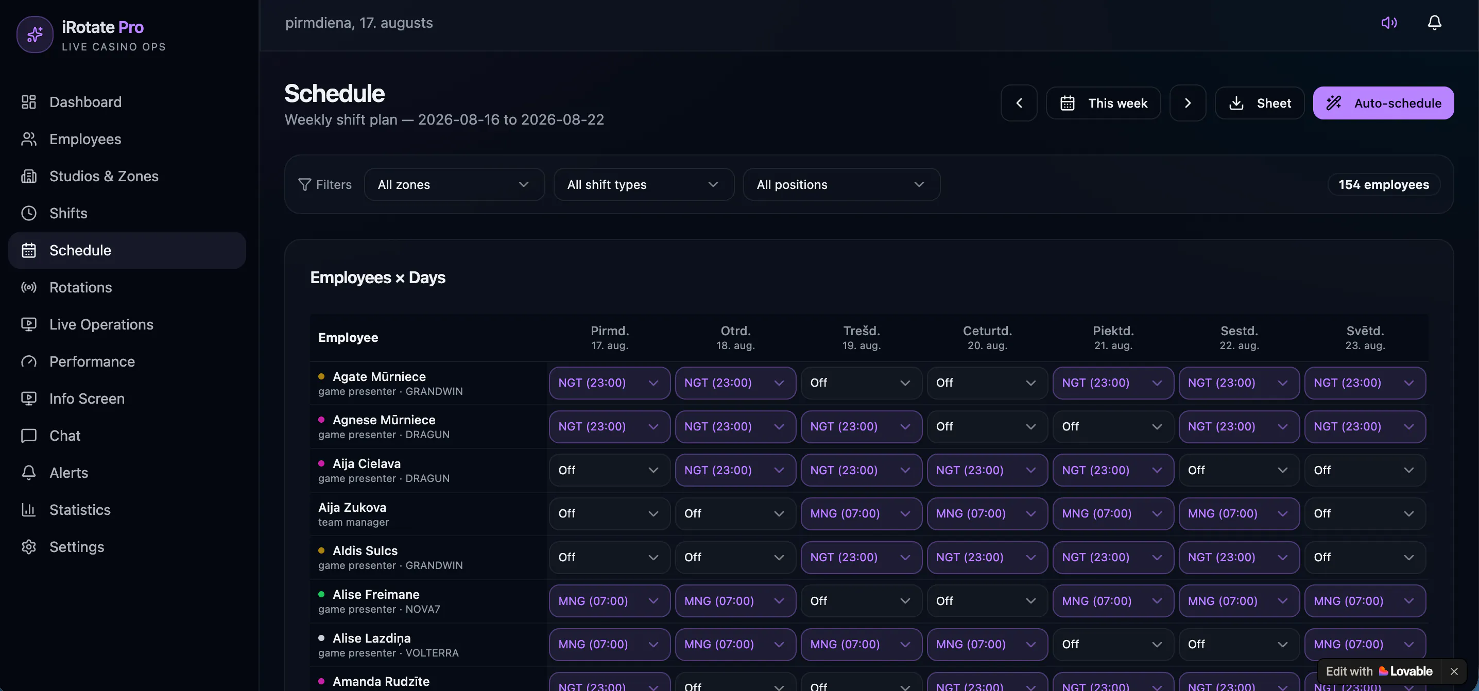Click the This week button
The height and width of the screenshot is (691, 1479).
click(x=1103, y=103)
